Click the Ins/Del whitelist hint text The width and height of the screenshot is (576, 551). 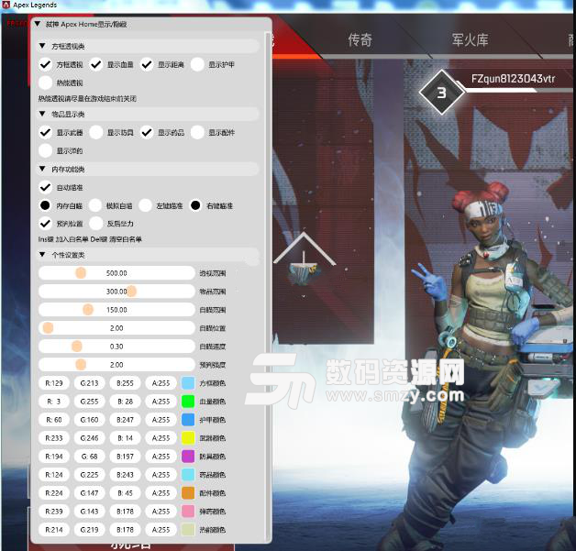click(x=90, y=239)
